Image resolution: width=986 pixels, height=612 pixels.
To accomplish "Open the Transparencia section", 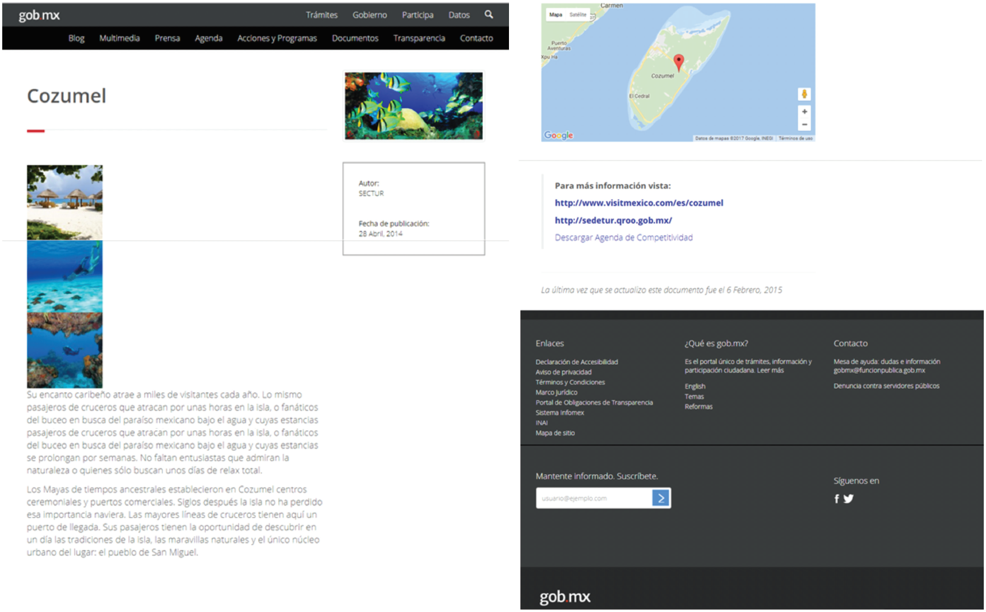I will (x=419, y=38).
